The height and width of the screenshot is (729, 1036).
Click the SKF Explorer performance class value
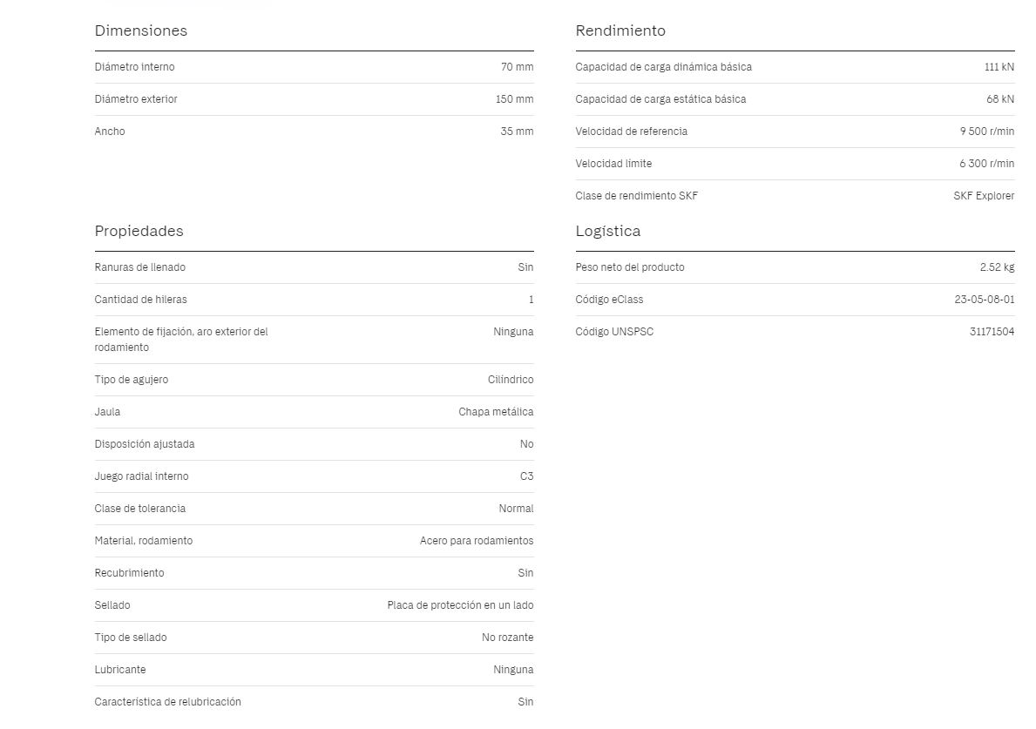tap(984, 196)
